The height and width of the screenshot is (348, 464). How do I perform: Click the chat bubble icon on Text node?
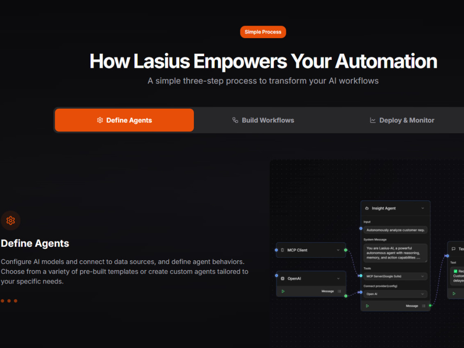[x=453, y=249]
